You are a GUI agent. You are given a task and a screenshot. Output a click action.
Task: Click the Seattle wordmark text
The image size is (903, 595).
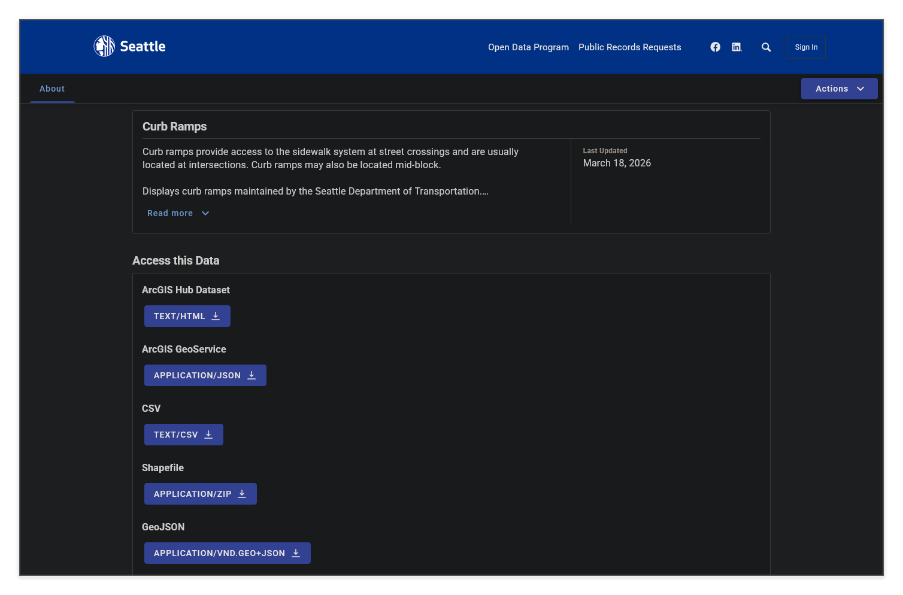click(143, 47)
